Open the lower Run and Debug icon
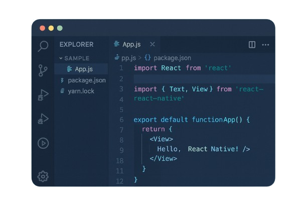The width and height of the screenshot is (307, 205). tap(43, 119)
